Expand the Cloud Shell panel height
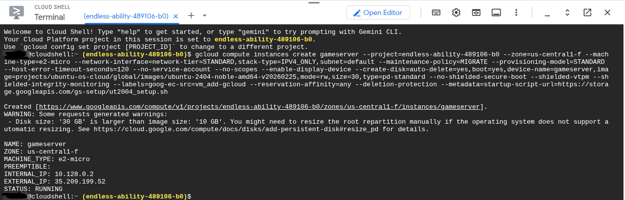This screenshot has height=200, width=625. coord(567,12)
